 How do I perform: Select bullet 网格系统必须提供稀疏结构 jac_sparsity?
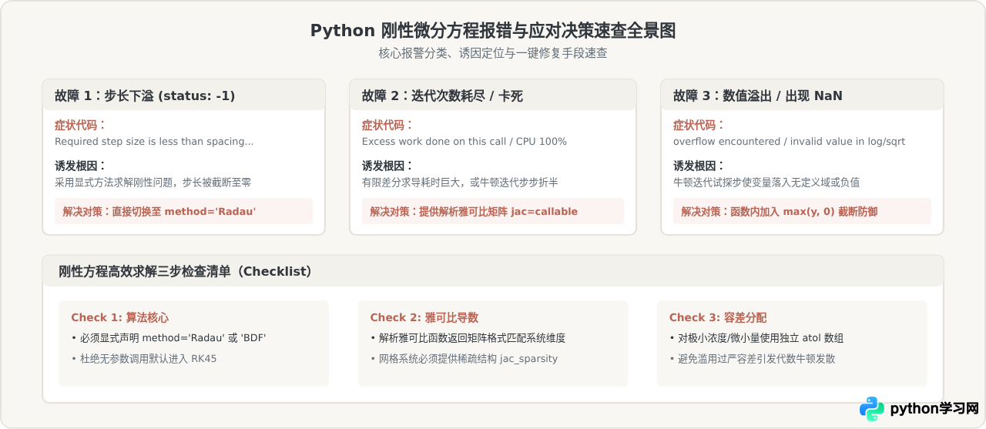(464, 359)
